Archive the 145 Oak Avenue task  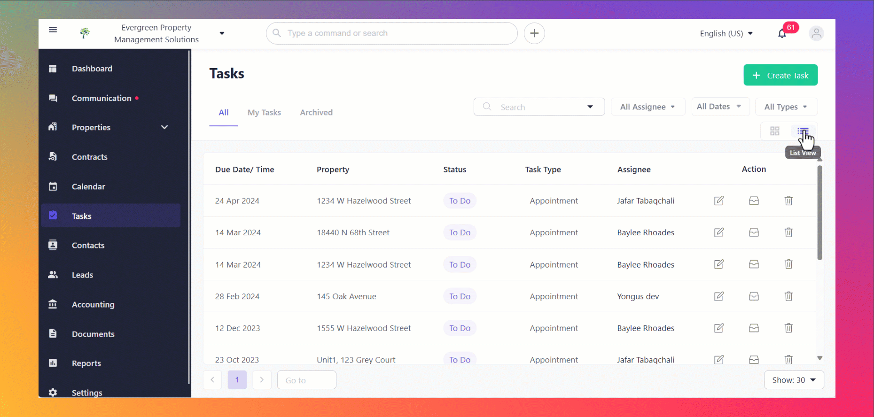coord(754,296)
